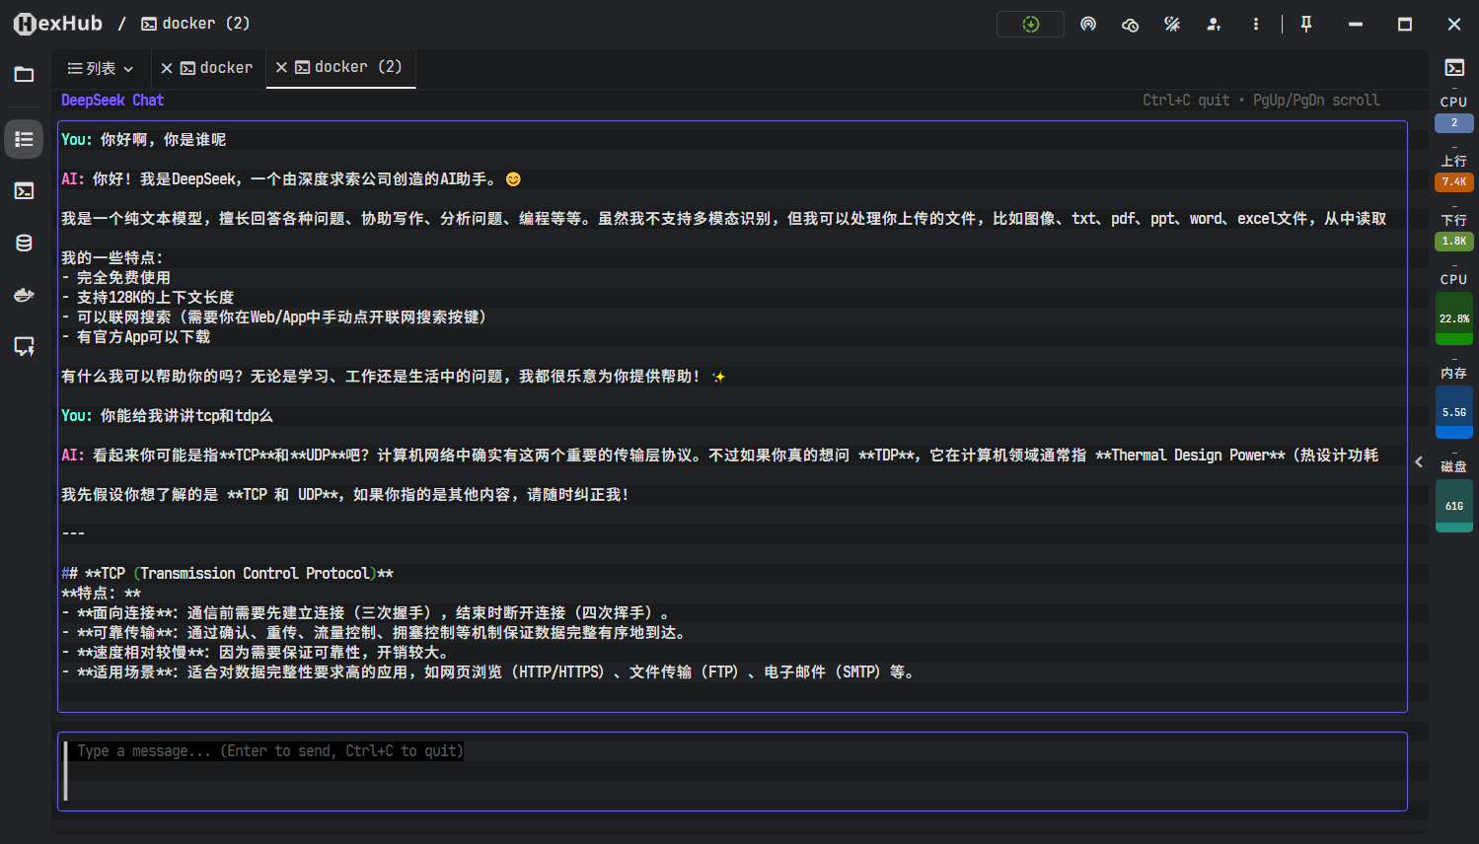Click the 内存 memory 5.5G meter
The image size is (1479, 844).
tap(1454, 412)
